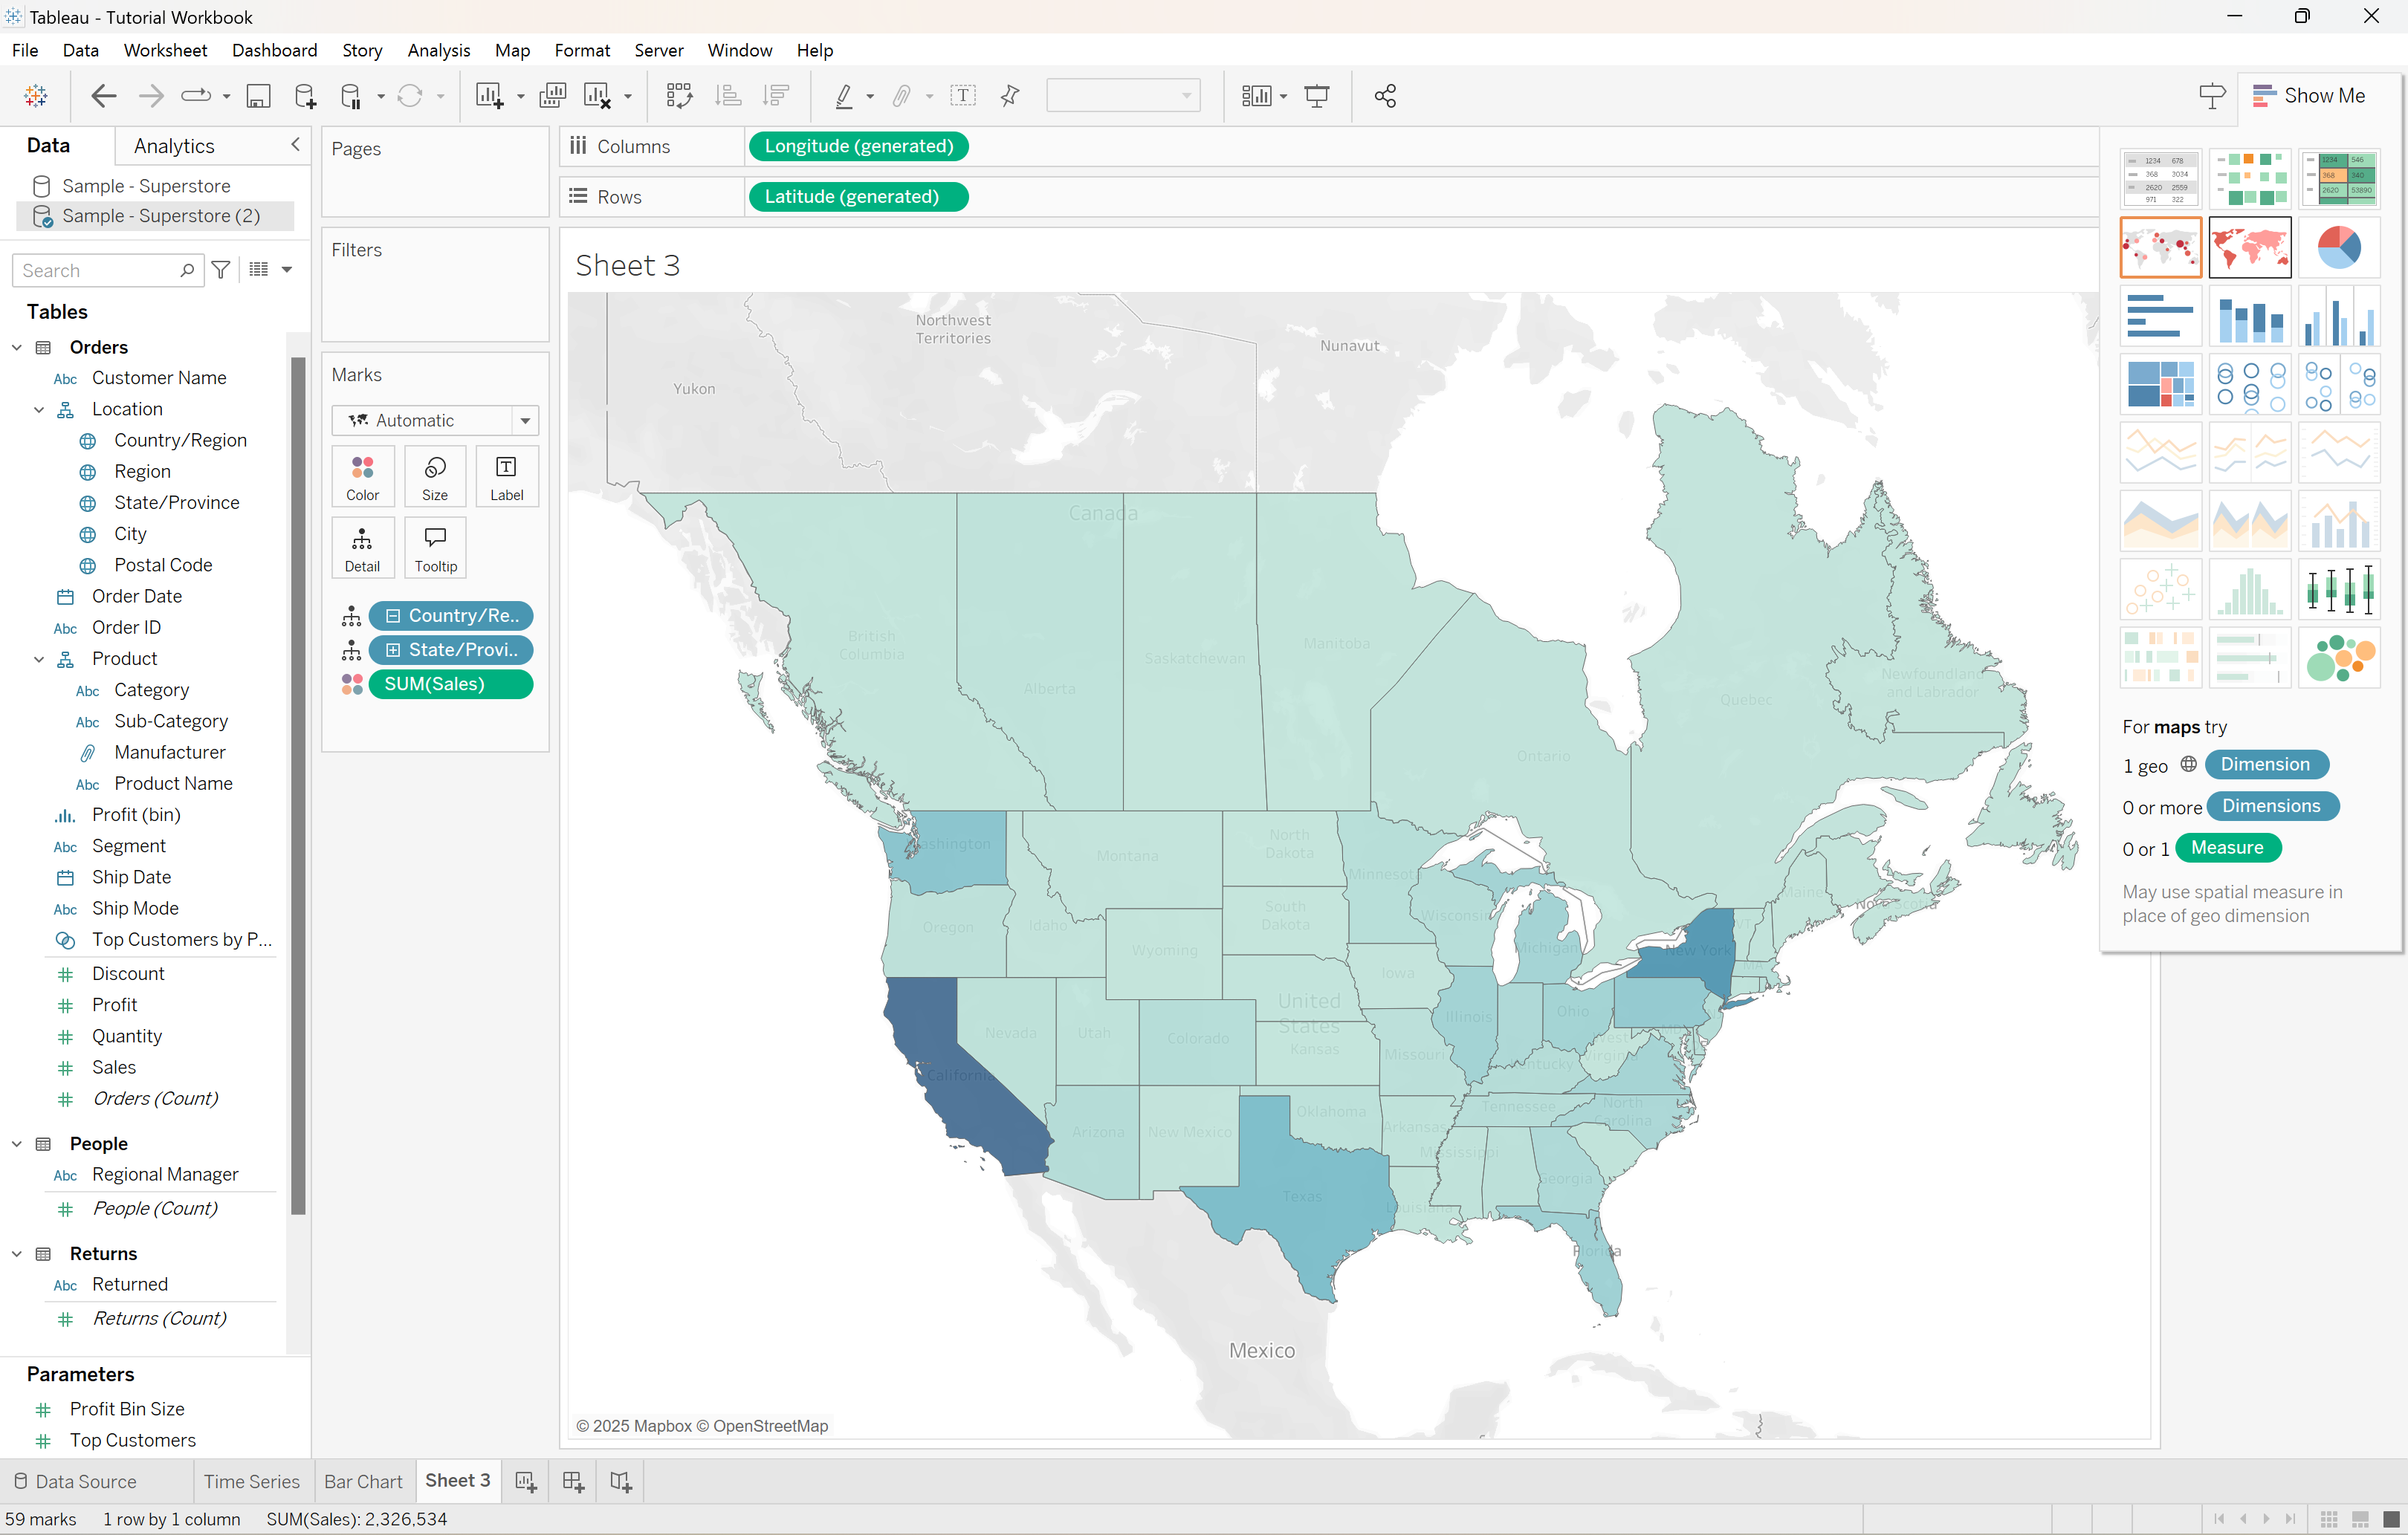Click the New Dashboard tab icon
Screen dimensions: 2408x1535
(x=573, y=1481)
